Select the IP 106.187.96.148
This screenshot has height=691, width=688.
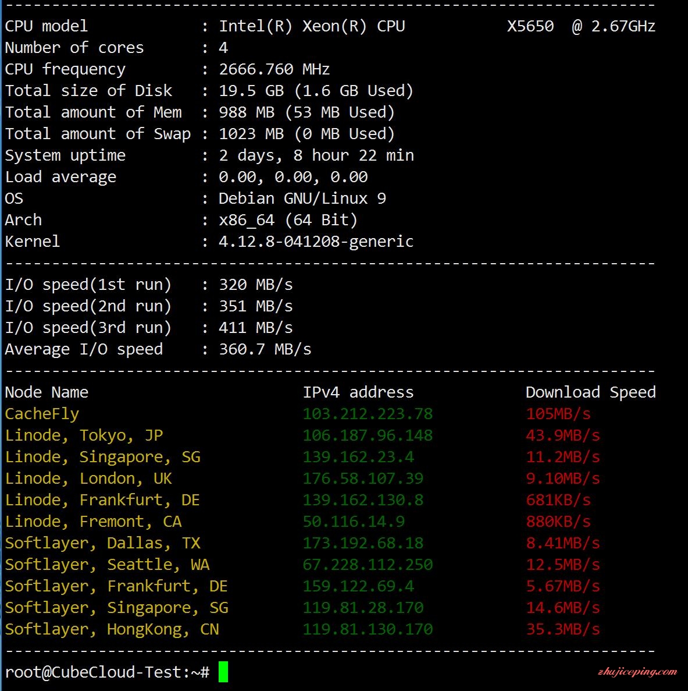click(x=368, y=435)
